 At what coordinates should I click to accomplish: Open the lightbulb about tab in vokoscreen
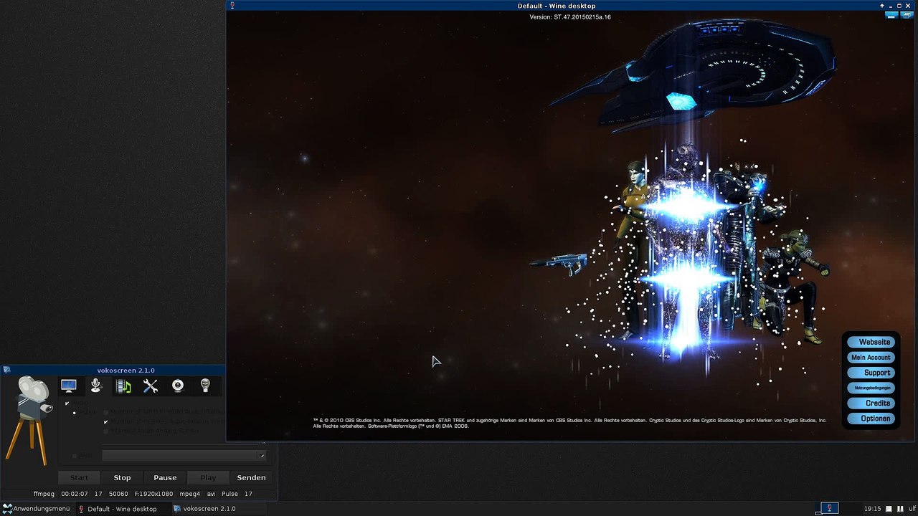[x=205, y=386]
